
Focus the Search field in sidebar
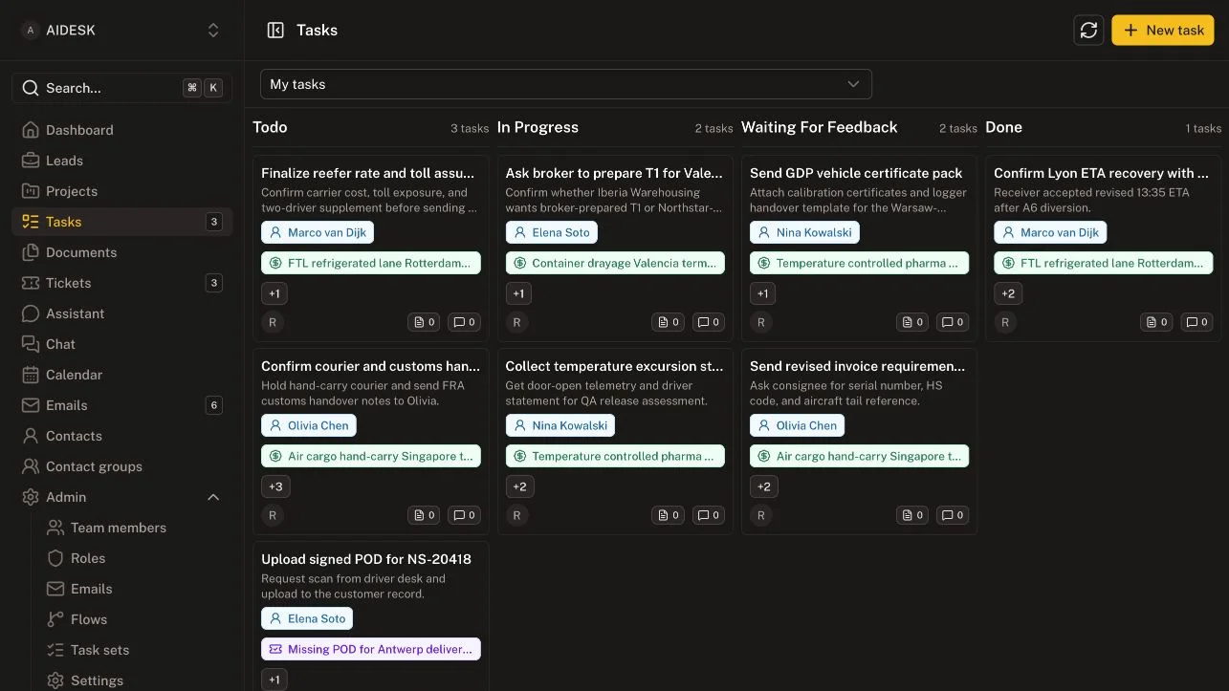tap(121, 88)
